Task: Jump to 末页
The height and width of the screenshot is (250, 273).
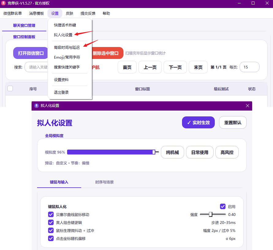Action: (x=198, y=67)
